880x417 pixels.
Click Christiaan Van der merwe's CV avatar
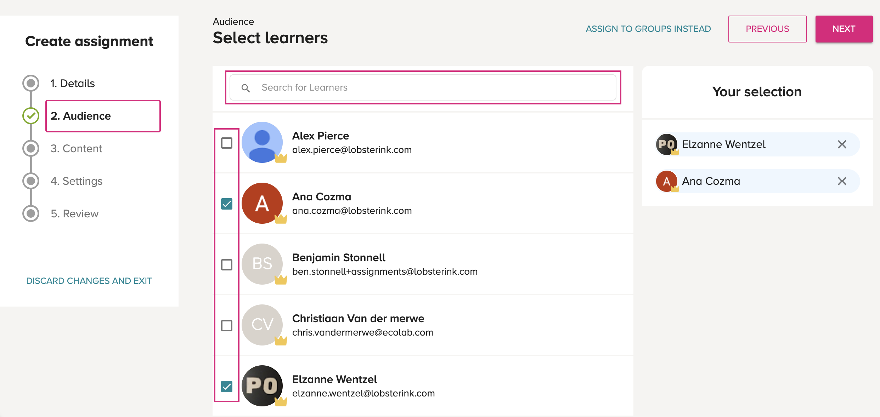pos(262,325)
